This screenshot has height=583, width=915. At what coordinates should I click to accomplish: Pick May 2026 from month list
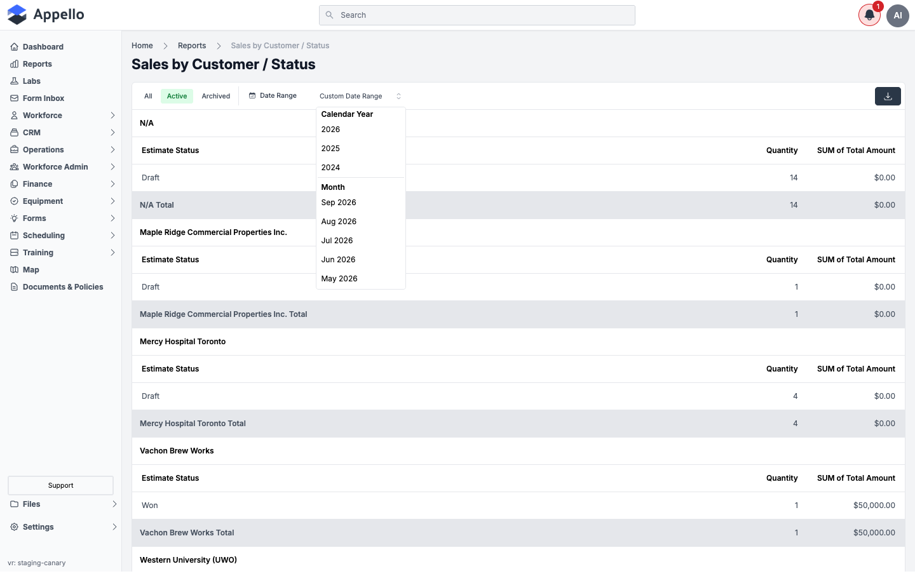(x=360, y=279)
